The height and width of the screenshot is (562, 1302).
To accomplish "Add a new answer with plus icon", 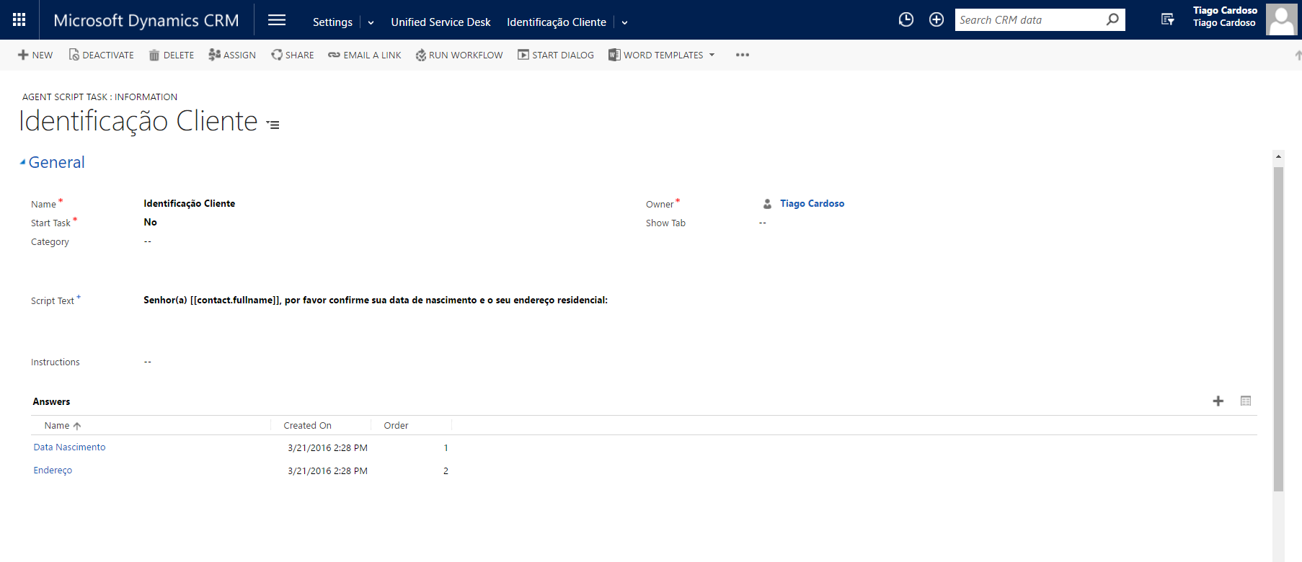I will pyautogui.click(x=1218, y=401).
